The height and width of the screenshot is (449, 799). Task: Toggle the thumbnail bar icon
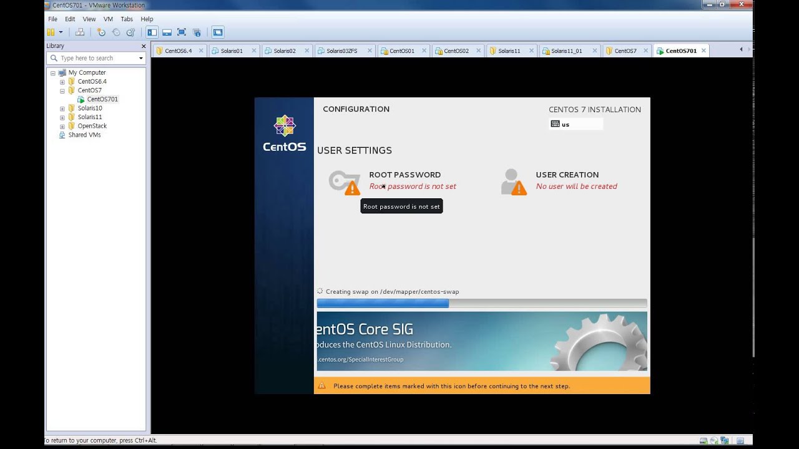167,32
